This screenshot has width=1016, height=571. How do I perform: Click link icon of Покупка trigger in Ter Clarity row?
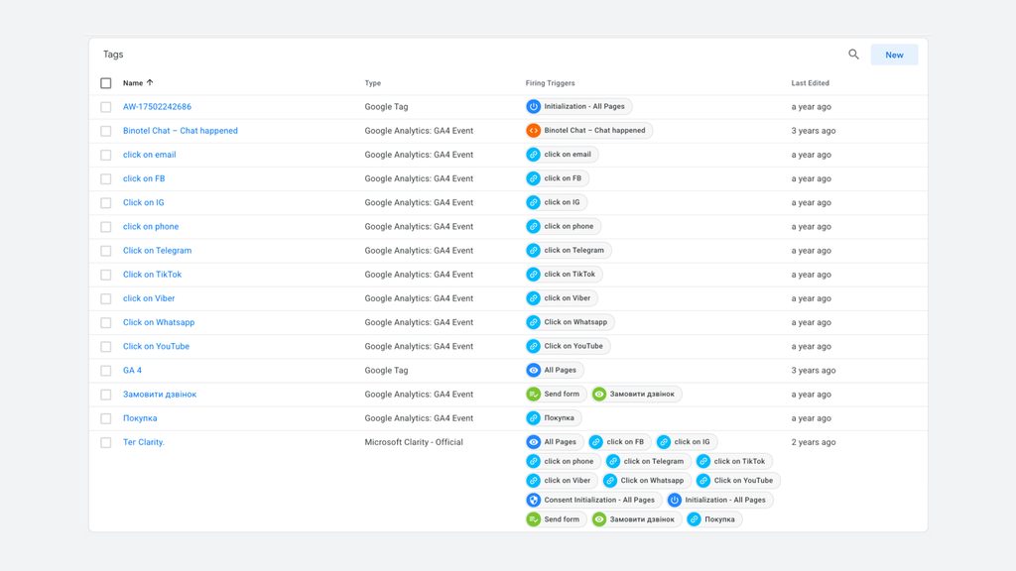tap(694, 519)
